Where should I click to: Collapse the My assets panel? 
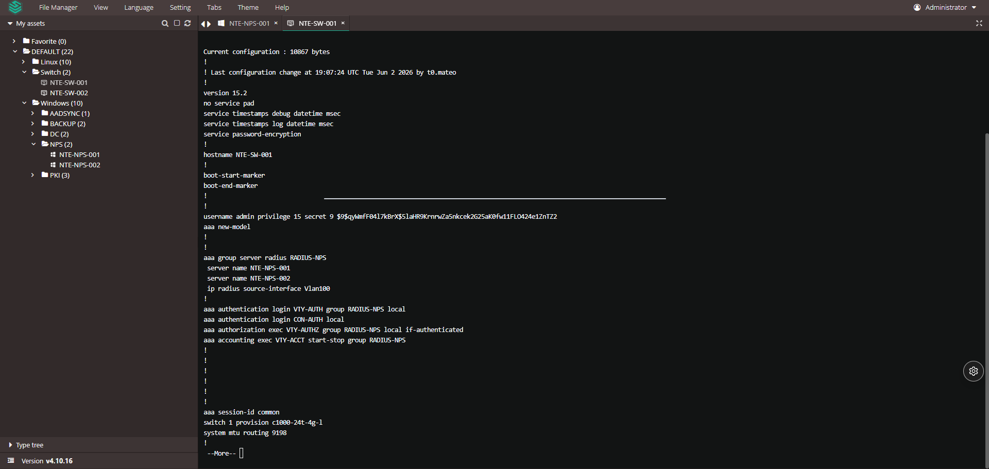point(10,23)
